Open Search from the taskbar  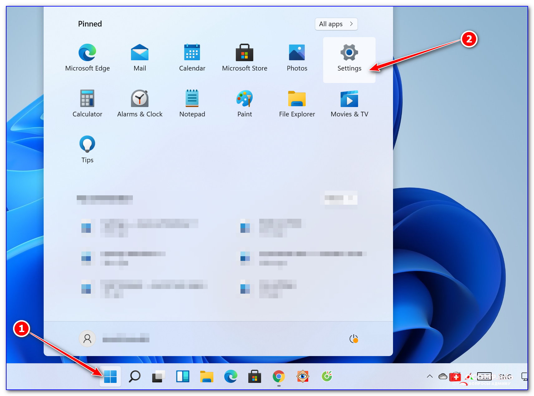coord(134,376)
